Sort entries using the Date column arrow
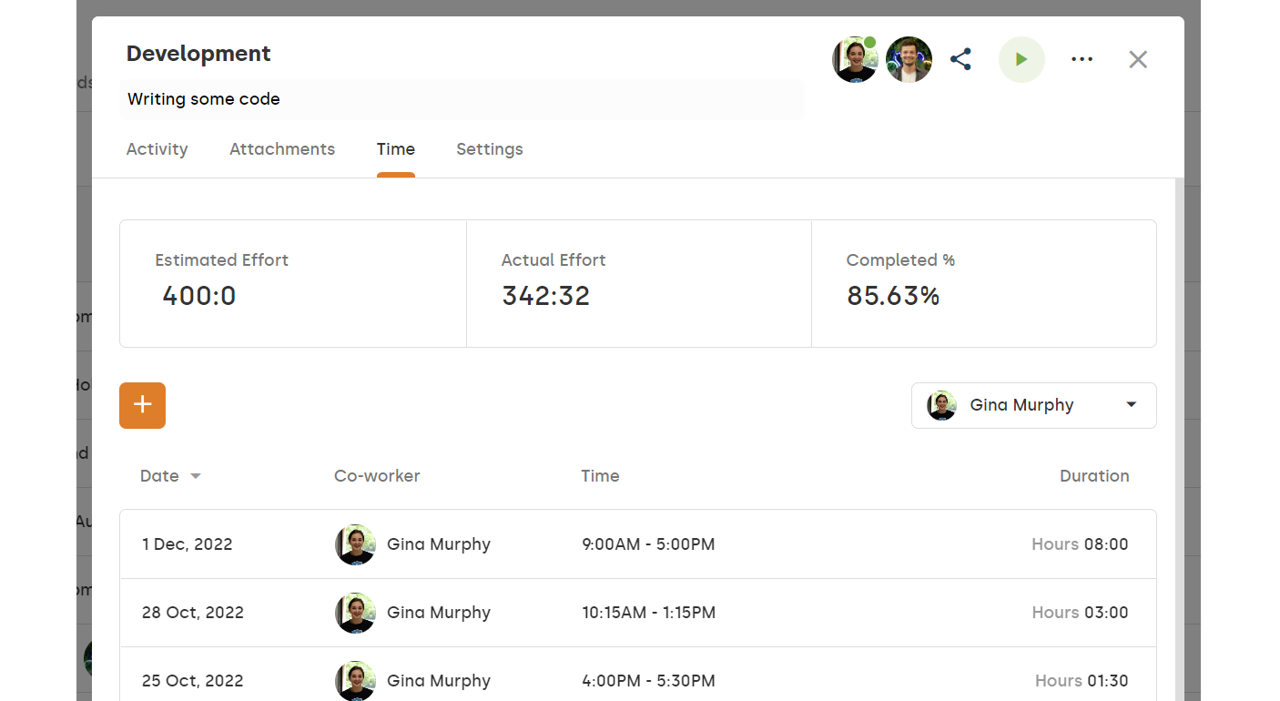The height and width of the screenshot is (701, 1280). [195, 476]
